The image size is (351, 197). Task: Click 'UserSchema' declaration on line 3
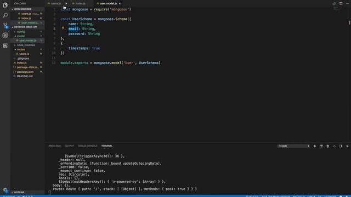click(x=82, y=19)
